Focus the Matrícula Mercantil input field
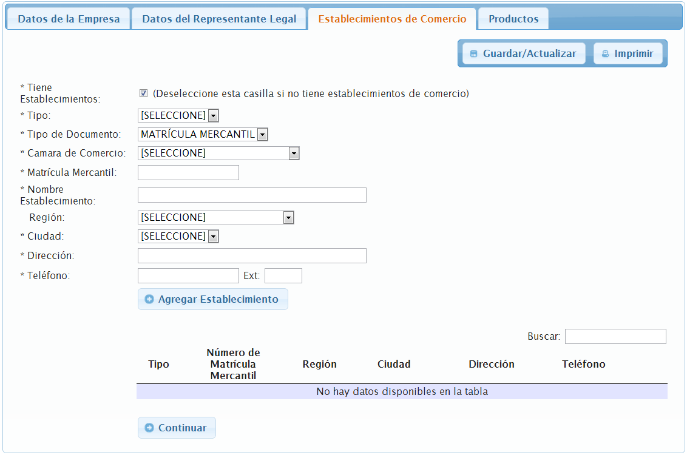687x455 pixels. [x=188, y=173]
